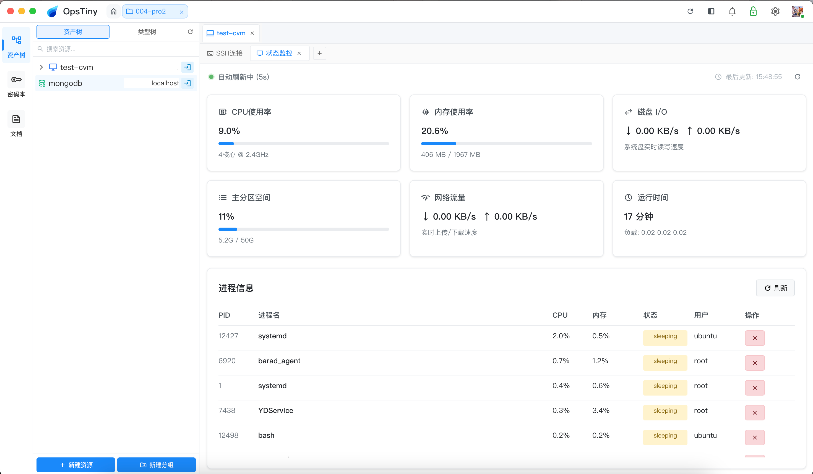The height and width of the screenshot is (474, 813).
Task: Click the OpsTiny logo
Action: [52, 11]
